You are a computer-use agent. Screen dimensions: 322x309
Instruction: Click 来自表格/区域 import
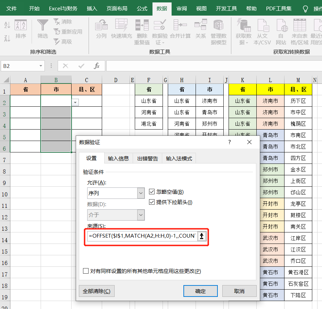coord(299,32)
